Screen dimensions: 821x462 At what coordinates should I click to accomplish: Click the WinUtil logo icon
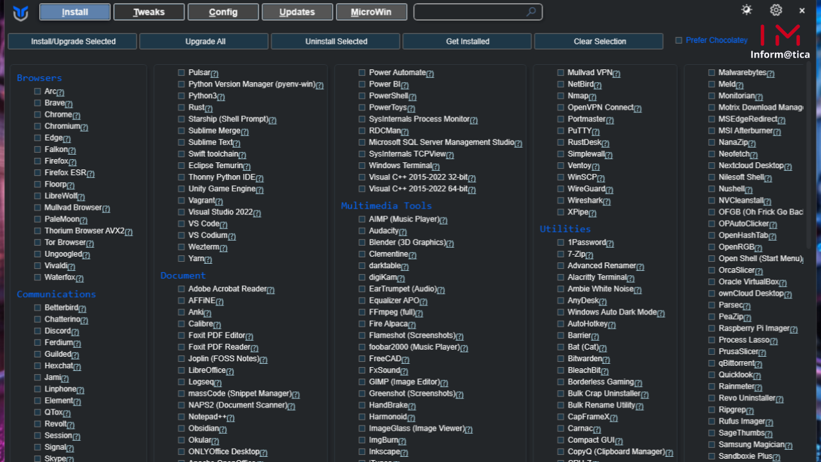(x=21, y=12)
